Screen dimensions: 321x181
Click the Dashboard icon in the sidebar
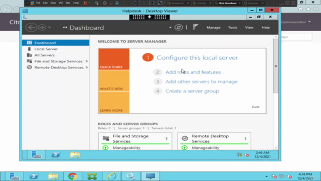[x=30, y=43]
